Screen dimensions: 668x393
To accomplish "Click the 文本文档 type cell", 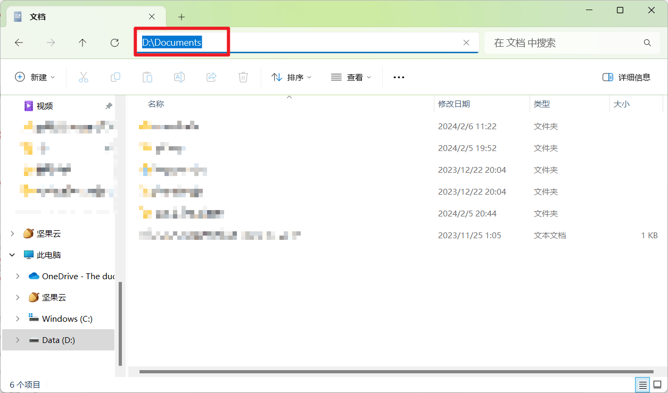I will pos(550,235).
